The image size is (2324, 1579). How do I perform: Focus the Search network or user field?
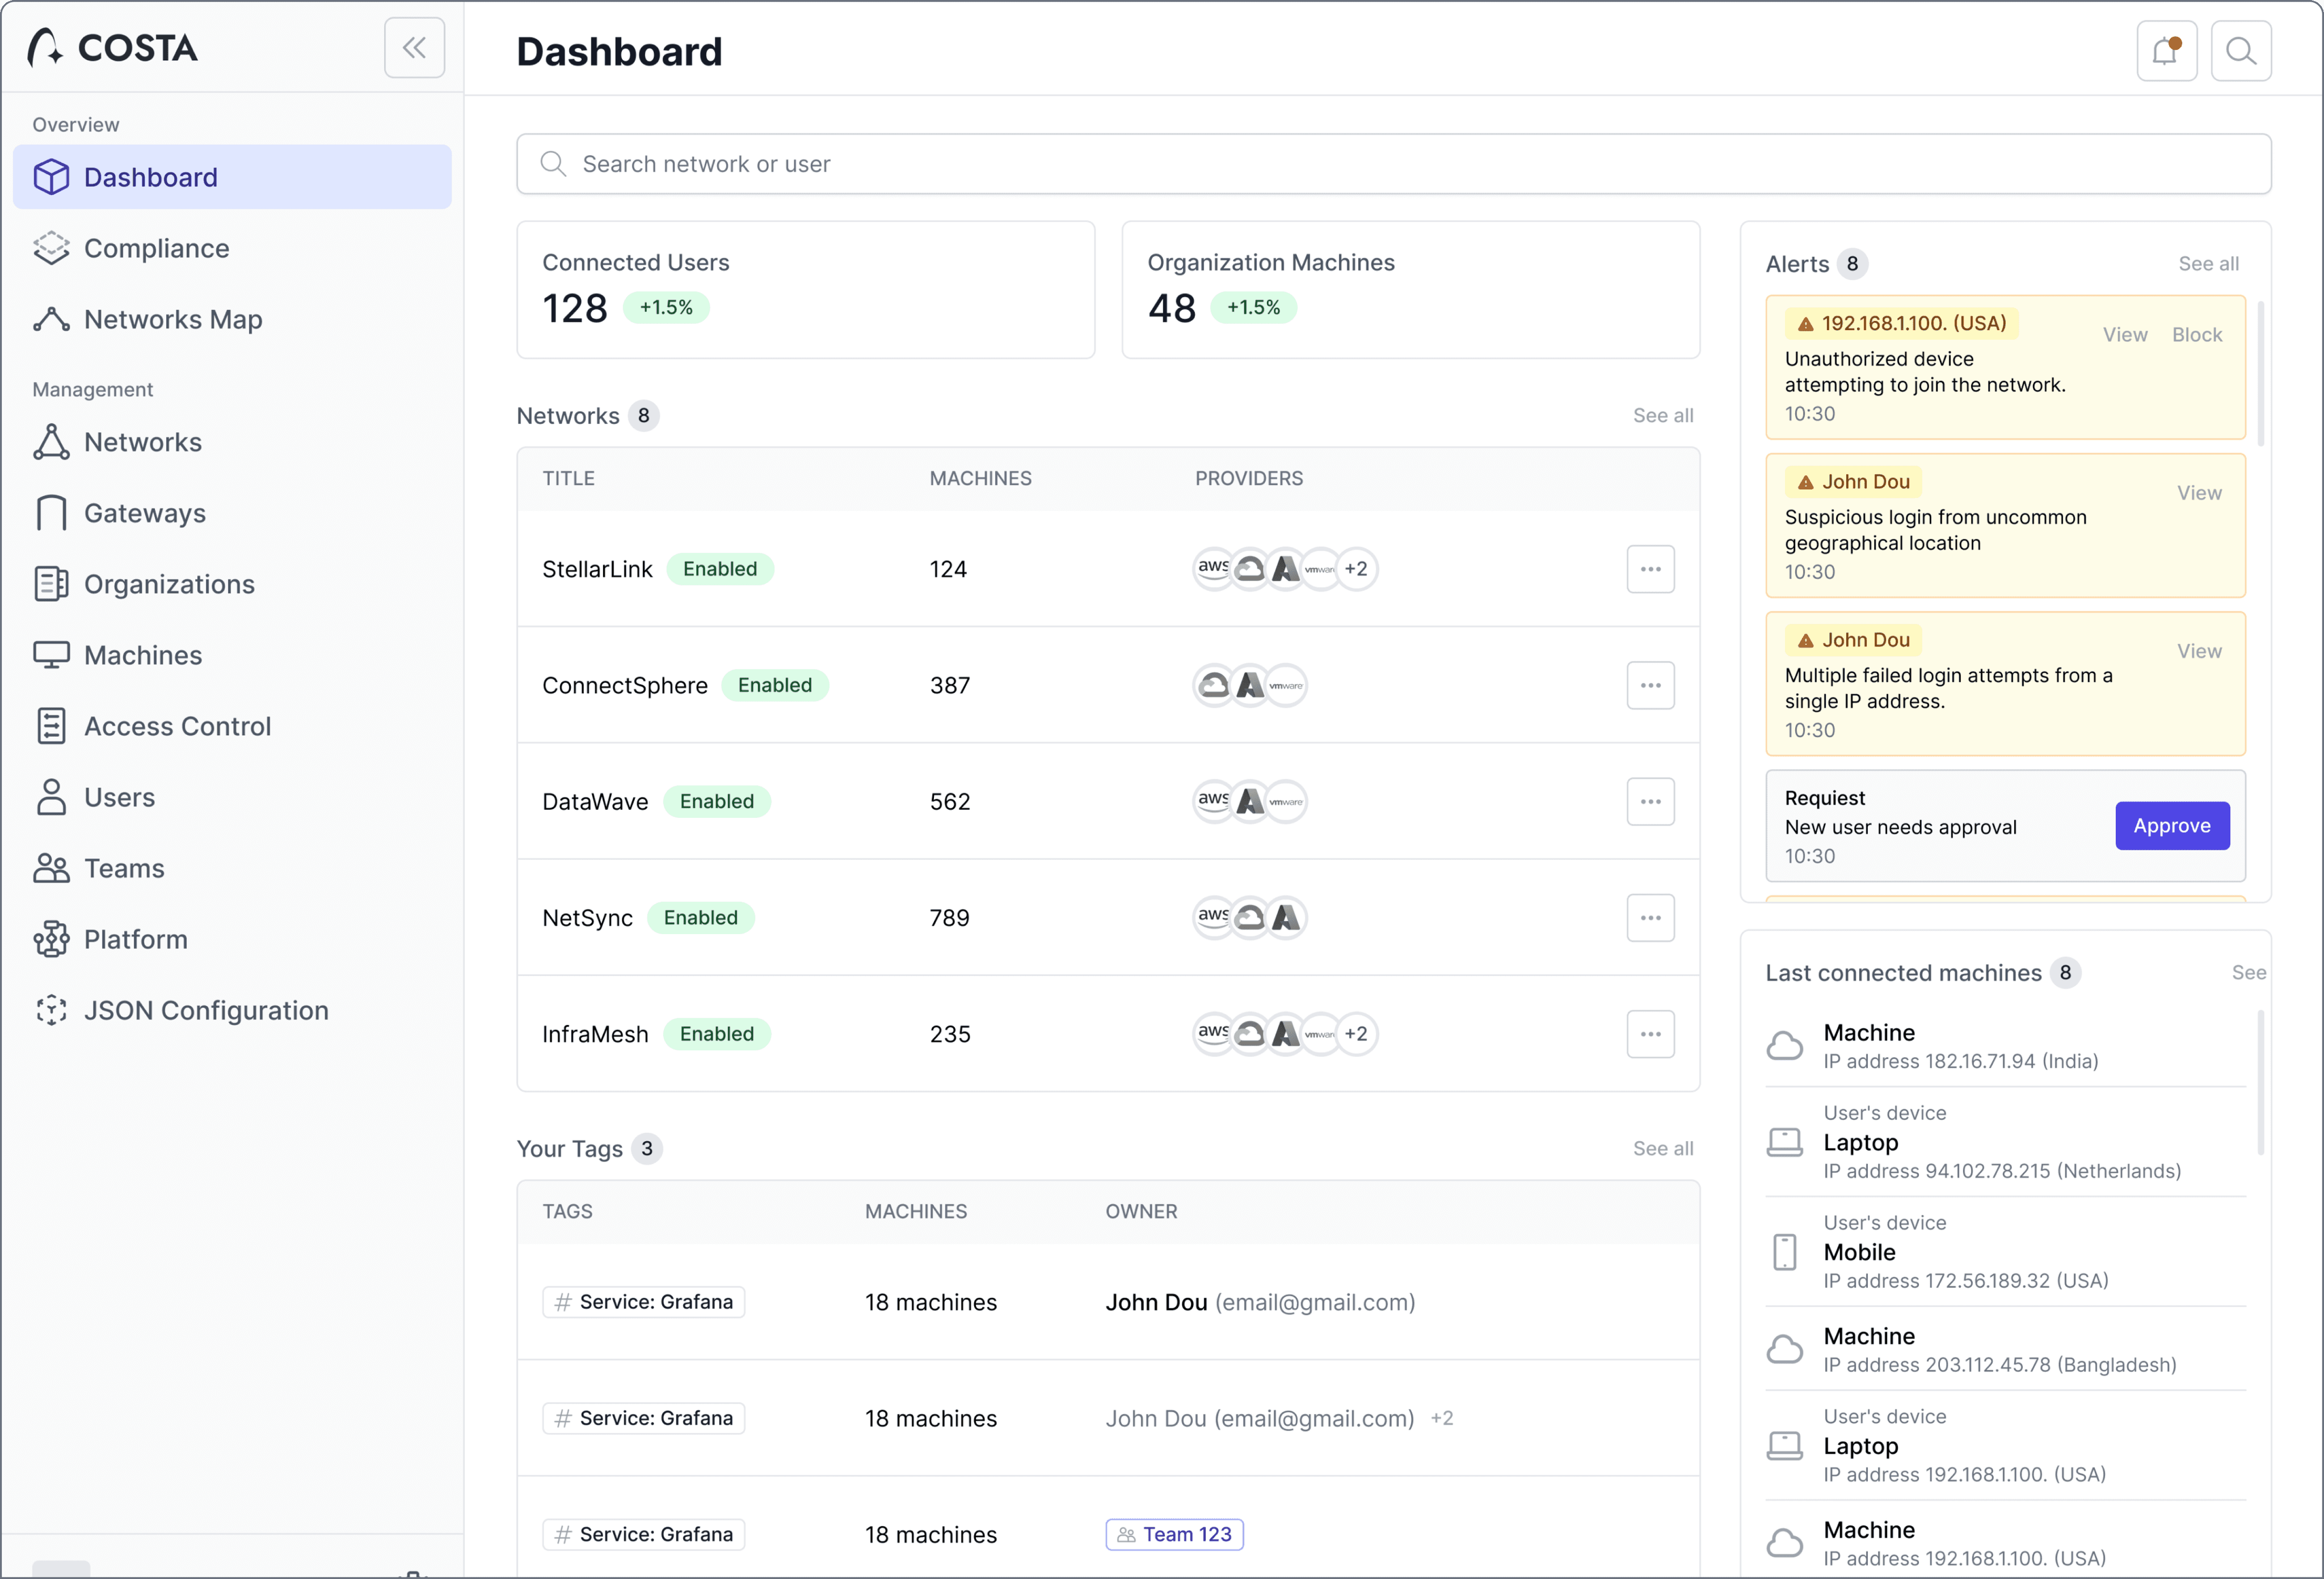pyautogui.click(x=1393, y=164)
